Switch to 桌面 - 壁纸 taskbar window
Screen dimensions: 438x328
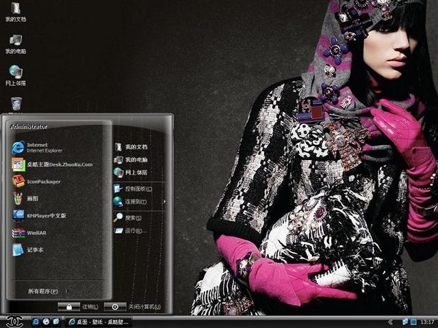(99, 322)
